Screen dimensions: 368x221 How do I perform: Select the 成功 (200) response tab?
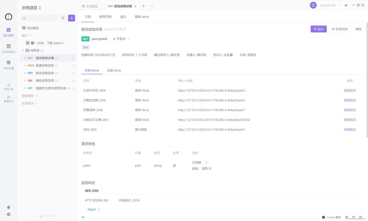click(92, 191)
